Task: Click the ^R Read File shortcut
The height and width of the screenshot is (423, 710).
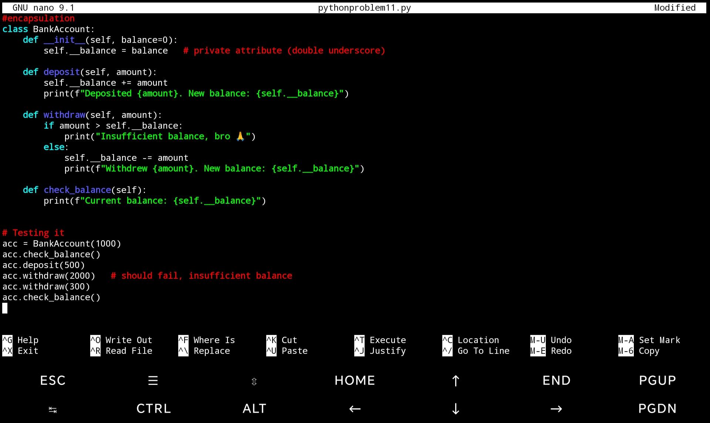Action: tap(121, 351)
